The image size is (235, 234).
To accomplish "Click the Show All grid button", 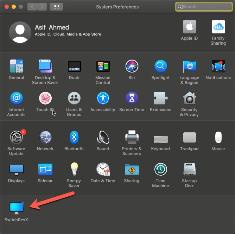I will 56,7.
